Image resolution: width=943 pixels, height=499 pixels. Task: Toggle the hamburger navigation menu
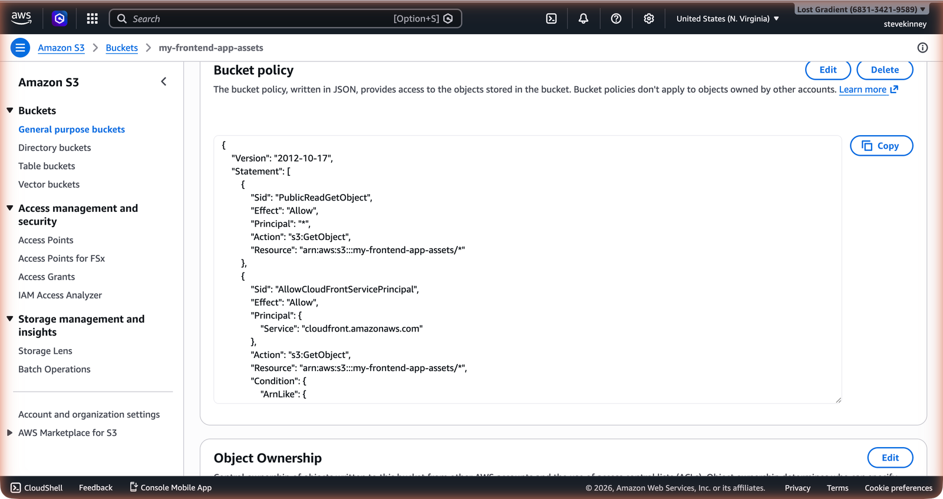[x=20, y=48]
